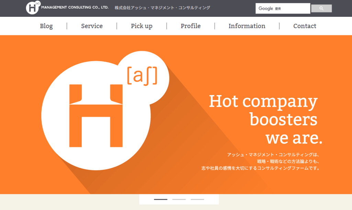The height and width of the screenshot is (210, 352).
Task: Click the Japanese company name in the header
Action: coord(162,8)
